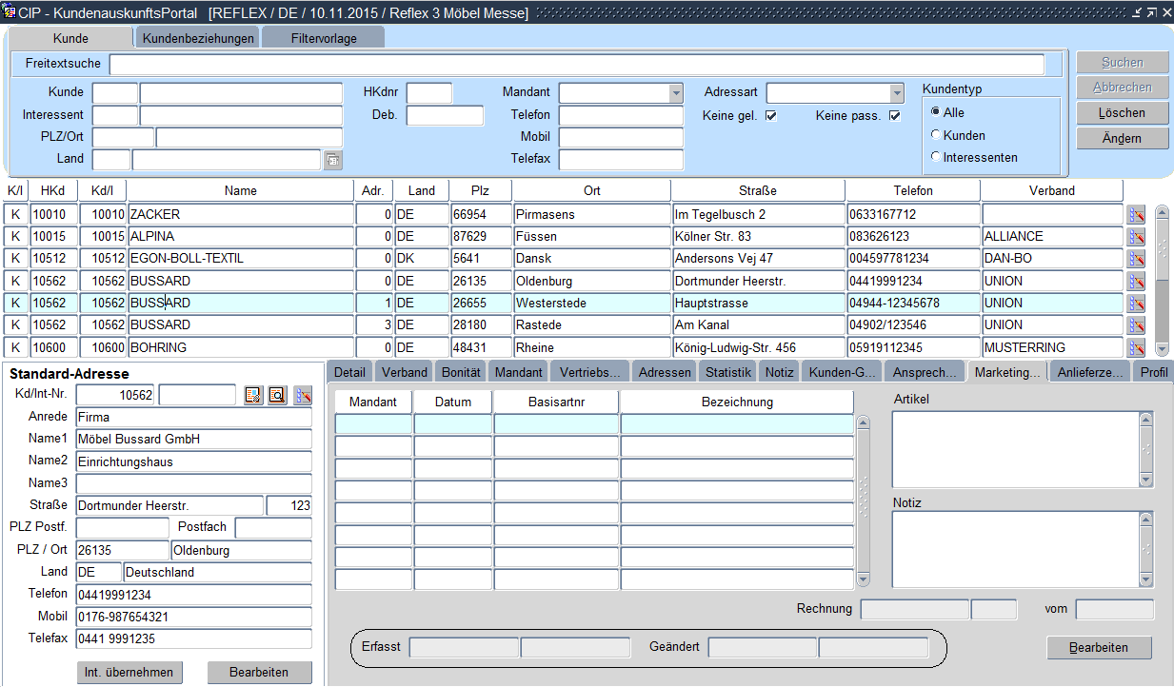Click the Int. übernehmen button
This screenshot has height=687, width=1174.
[129, 673]
